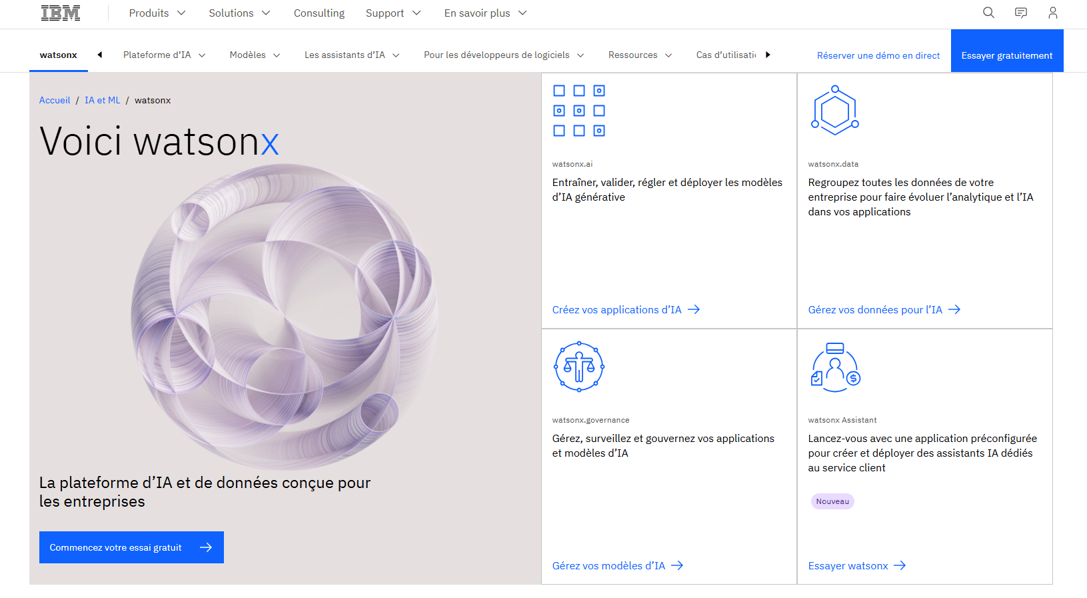Go to IA et ML breadcrumb
Screen dimensions: 1087x598
103,100
